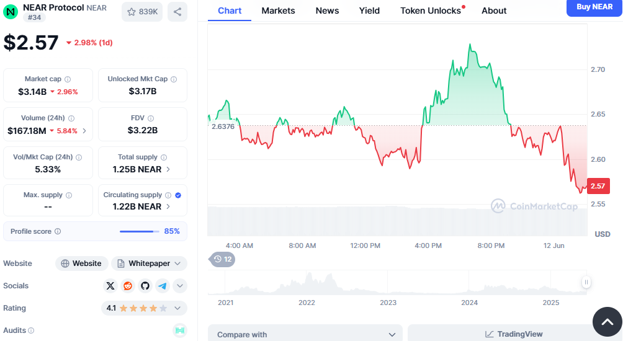Click the Profile score progress bar

[x=139, y=231]
